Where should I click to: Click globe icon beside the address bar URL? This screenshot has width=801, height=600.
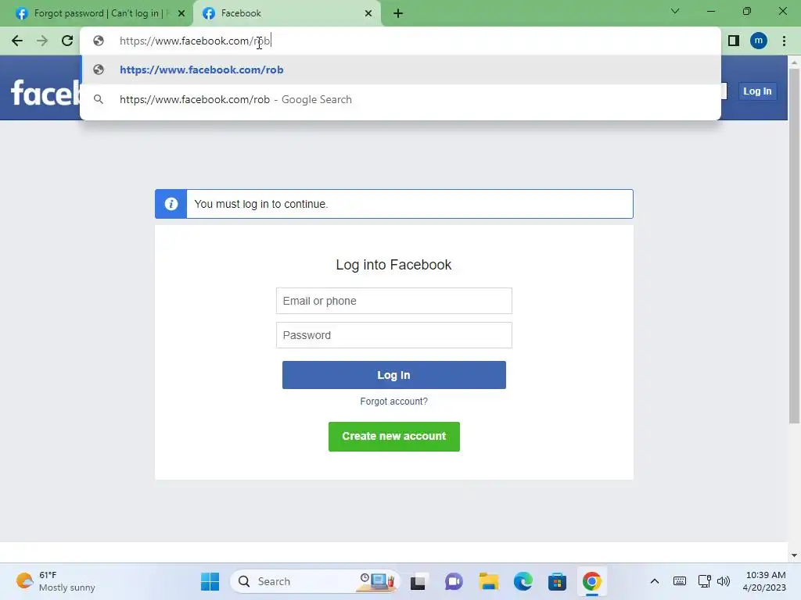point(99,41)
